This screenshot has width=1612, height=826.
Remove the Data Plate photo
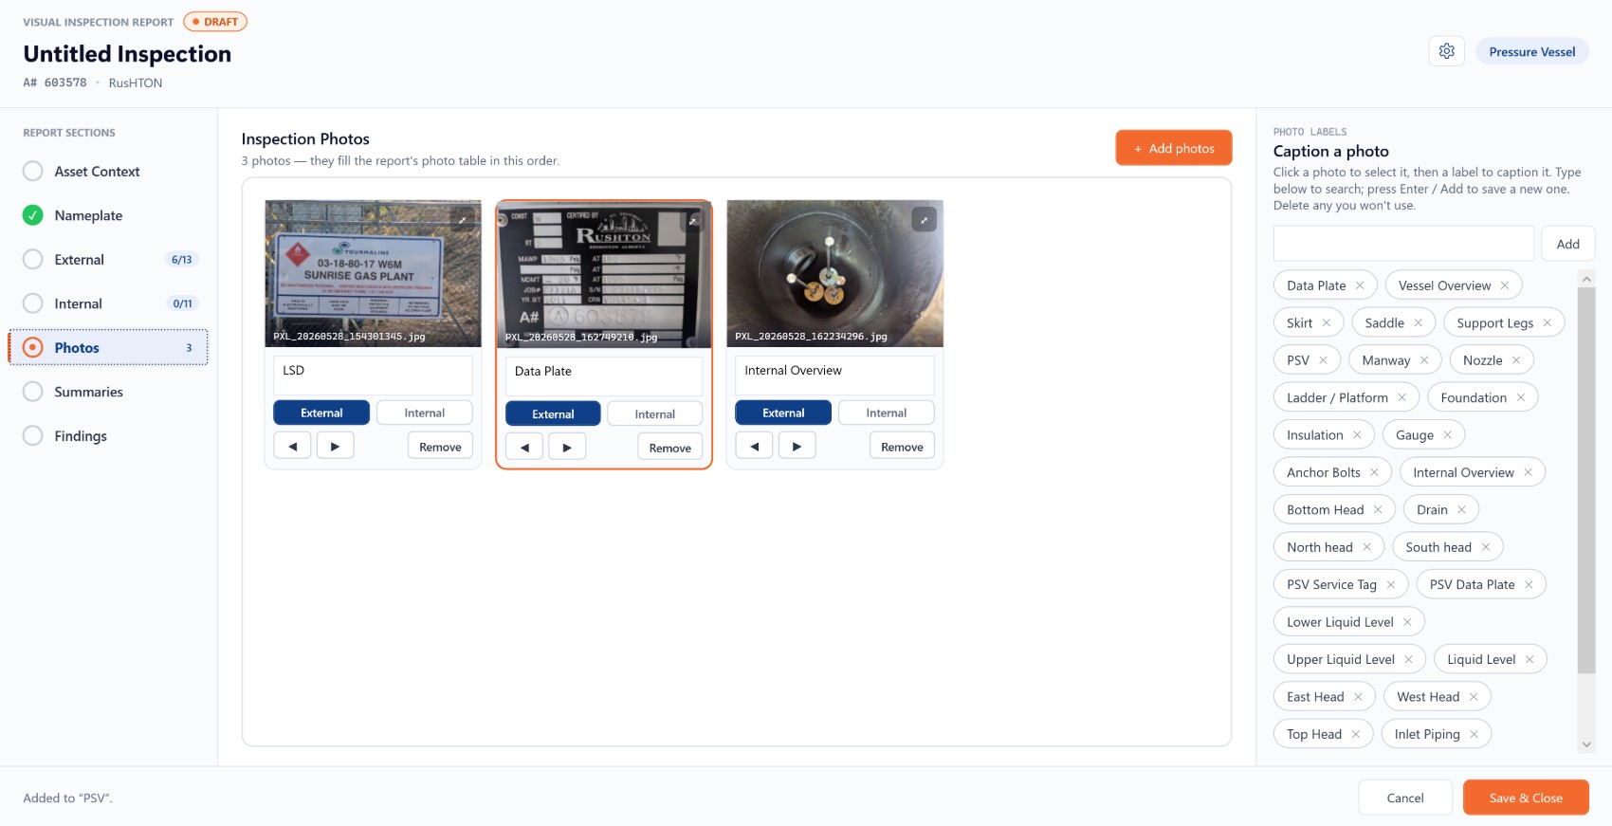[x=670, y=447]
